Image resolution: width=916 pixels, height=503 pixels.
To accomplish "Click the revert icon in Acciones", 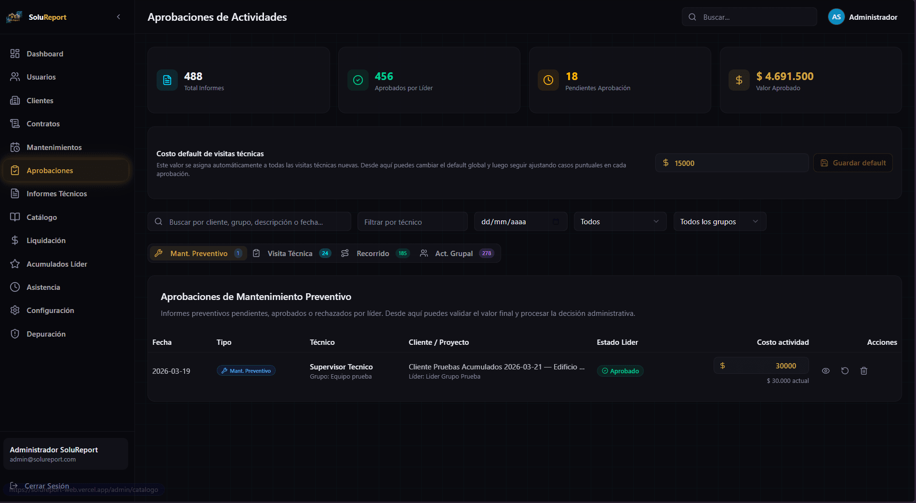I will coord(845,371).
